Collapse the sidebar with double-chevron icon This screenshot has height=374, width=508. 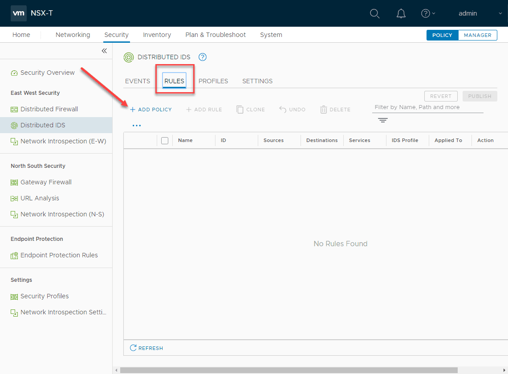104,51
